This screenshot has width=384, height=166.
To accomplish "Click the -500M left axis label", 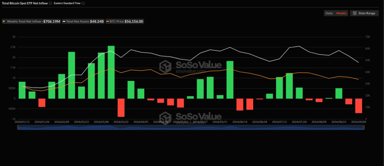I will (11, 109).
